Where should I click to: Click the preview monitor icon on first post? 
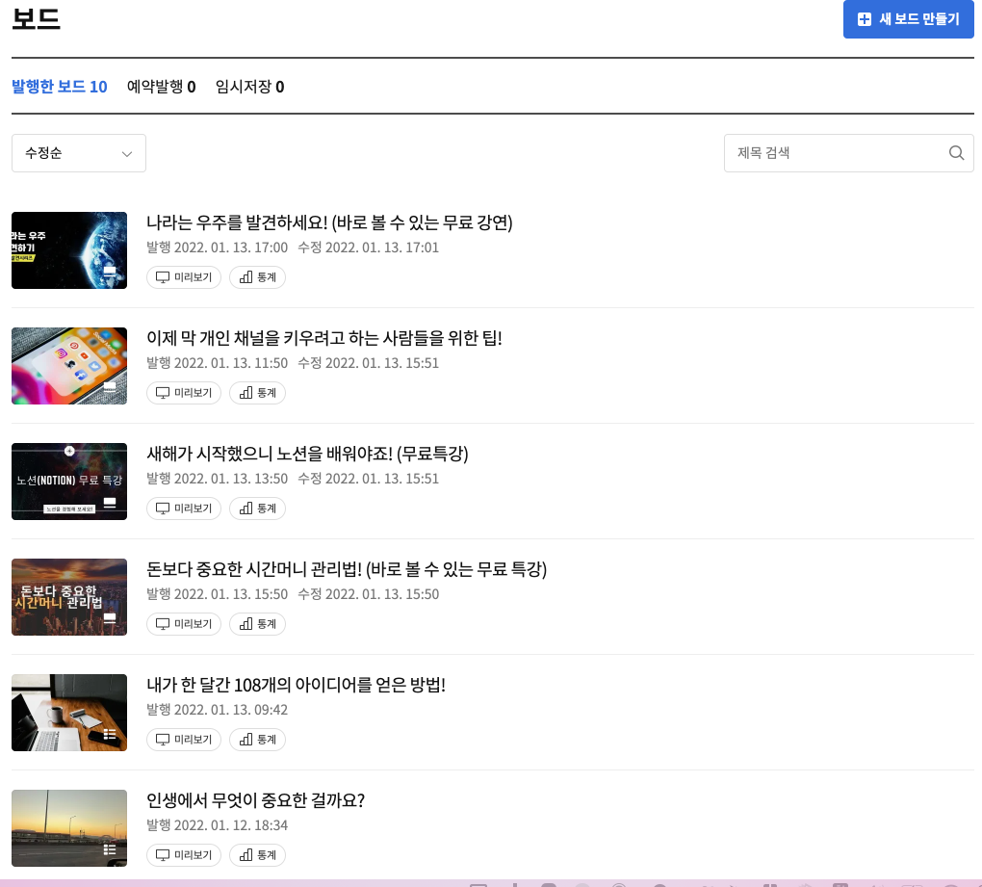point(162,277)
